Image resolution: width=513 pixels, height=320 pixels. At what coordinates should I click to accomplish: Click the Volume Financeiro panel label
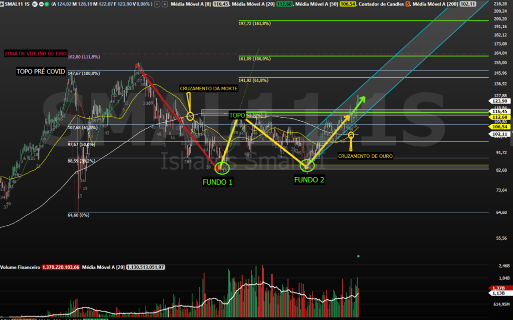[20, 267]
